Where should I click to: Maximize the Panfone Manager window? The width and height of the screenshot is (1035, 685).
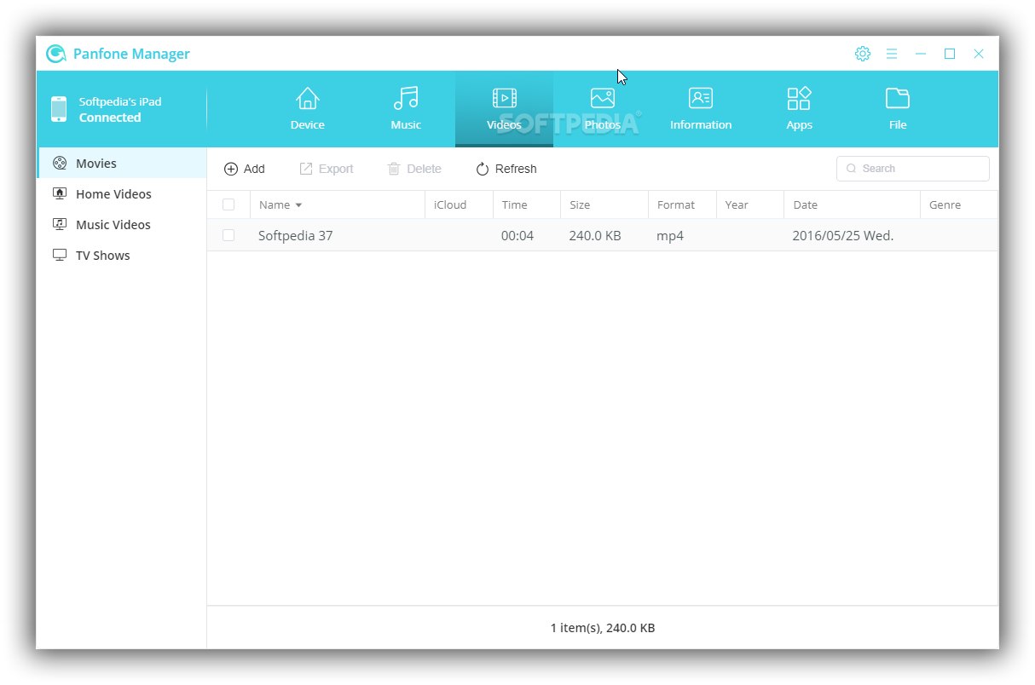950,54
